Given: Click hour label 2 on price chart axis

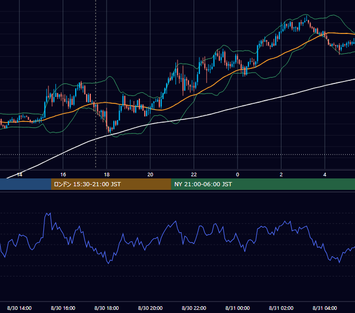Looking at the screenshot, I should [281, 175].
